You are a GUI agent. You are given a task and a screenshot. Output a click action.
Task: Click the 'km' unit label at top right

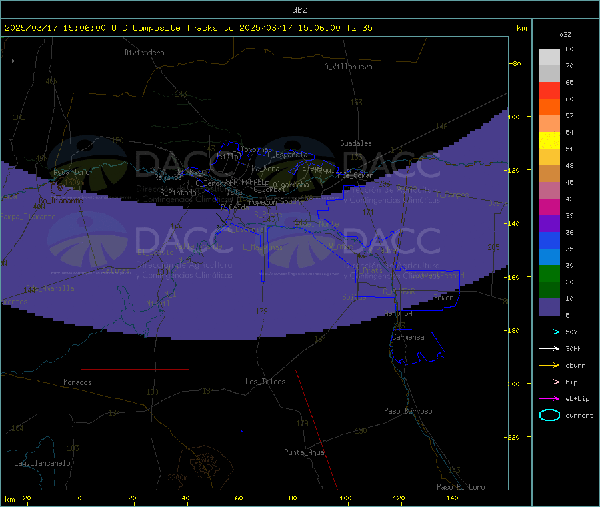point(521,28)
